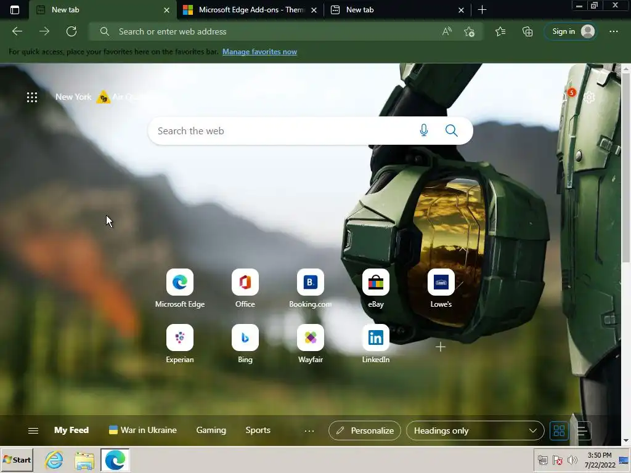
Task: Enable Read aloud in address bar
Action: pos(447,31)
